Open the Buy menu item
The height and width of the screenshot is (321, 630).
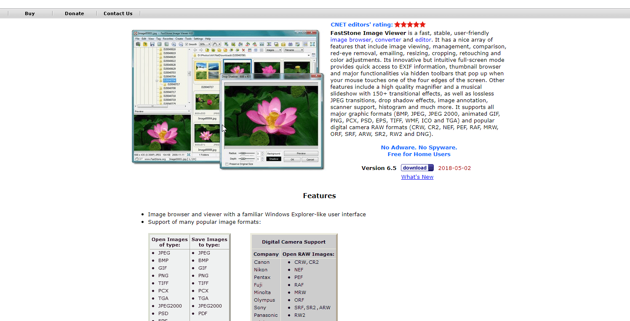(30, 13)
